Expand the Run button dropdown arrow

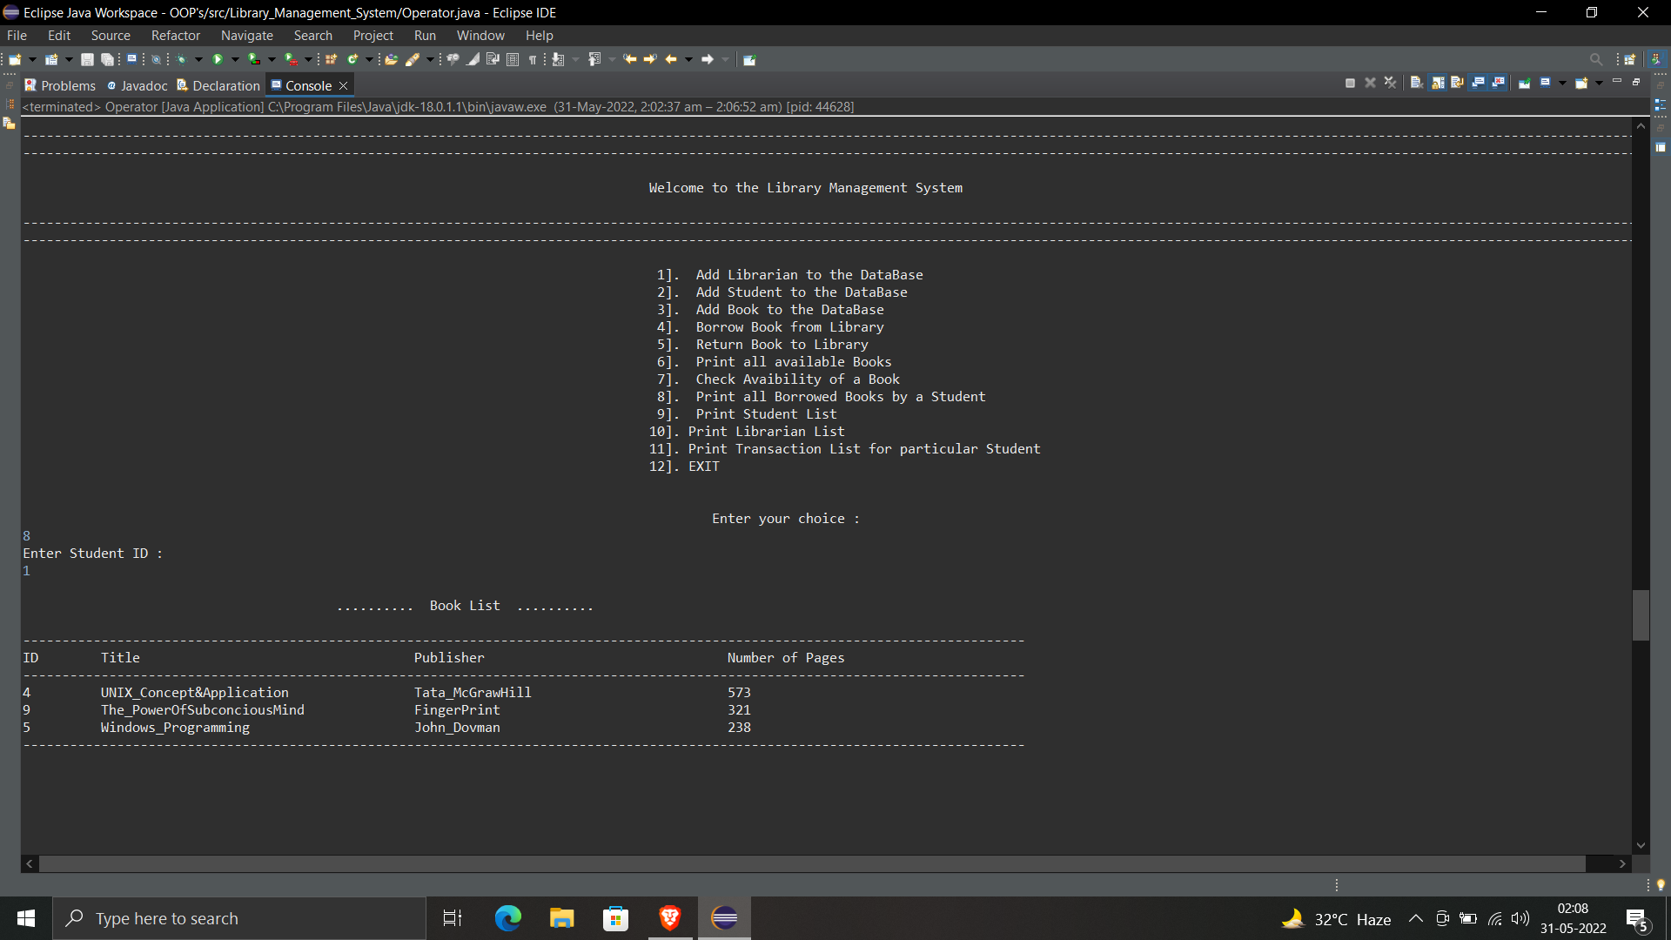pyautogui.click(x=234, y=59)
